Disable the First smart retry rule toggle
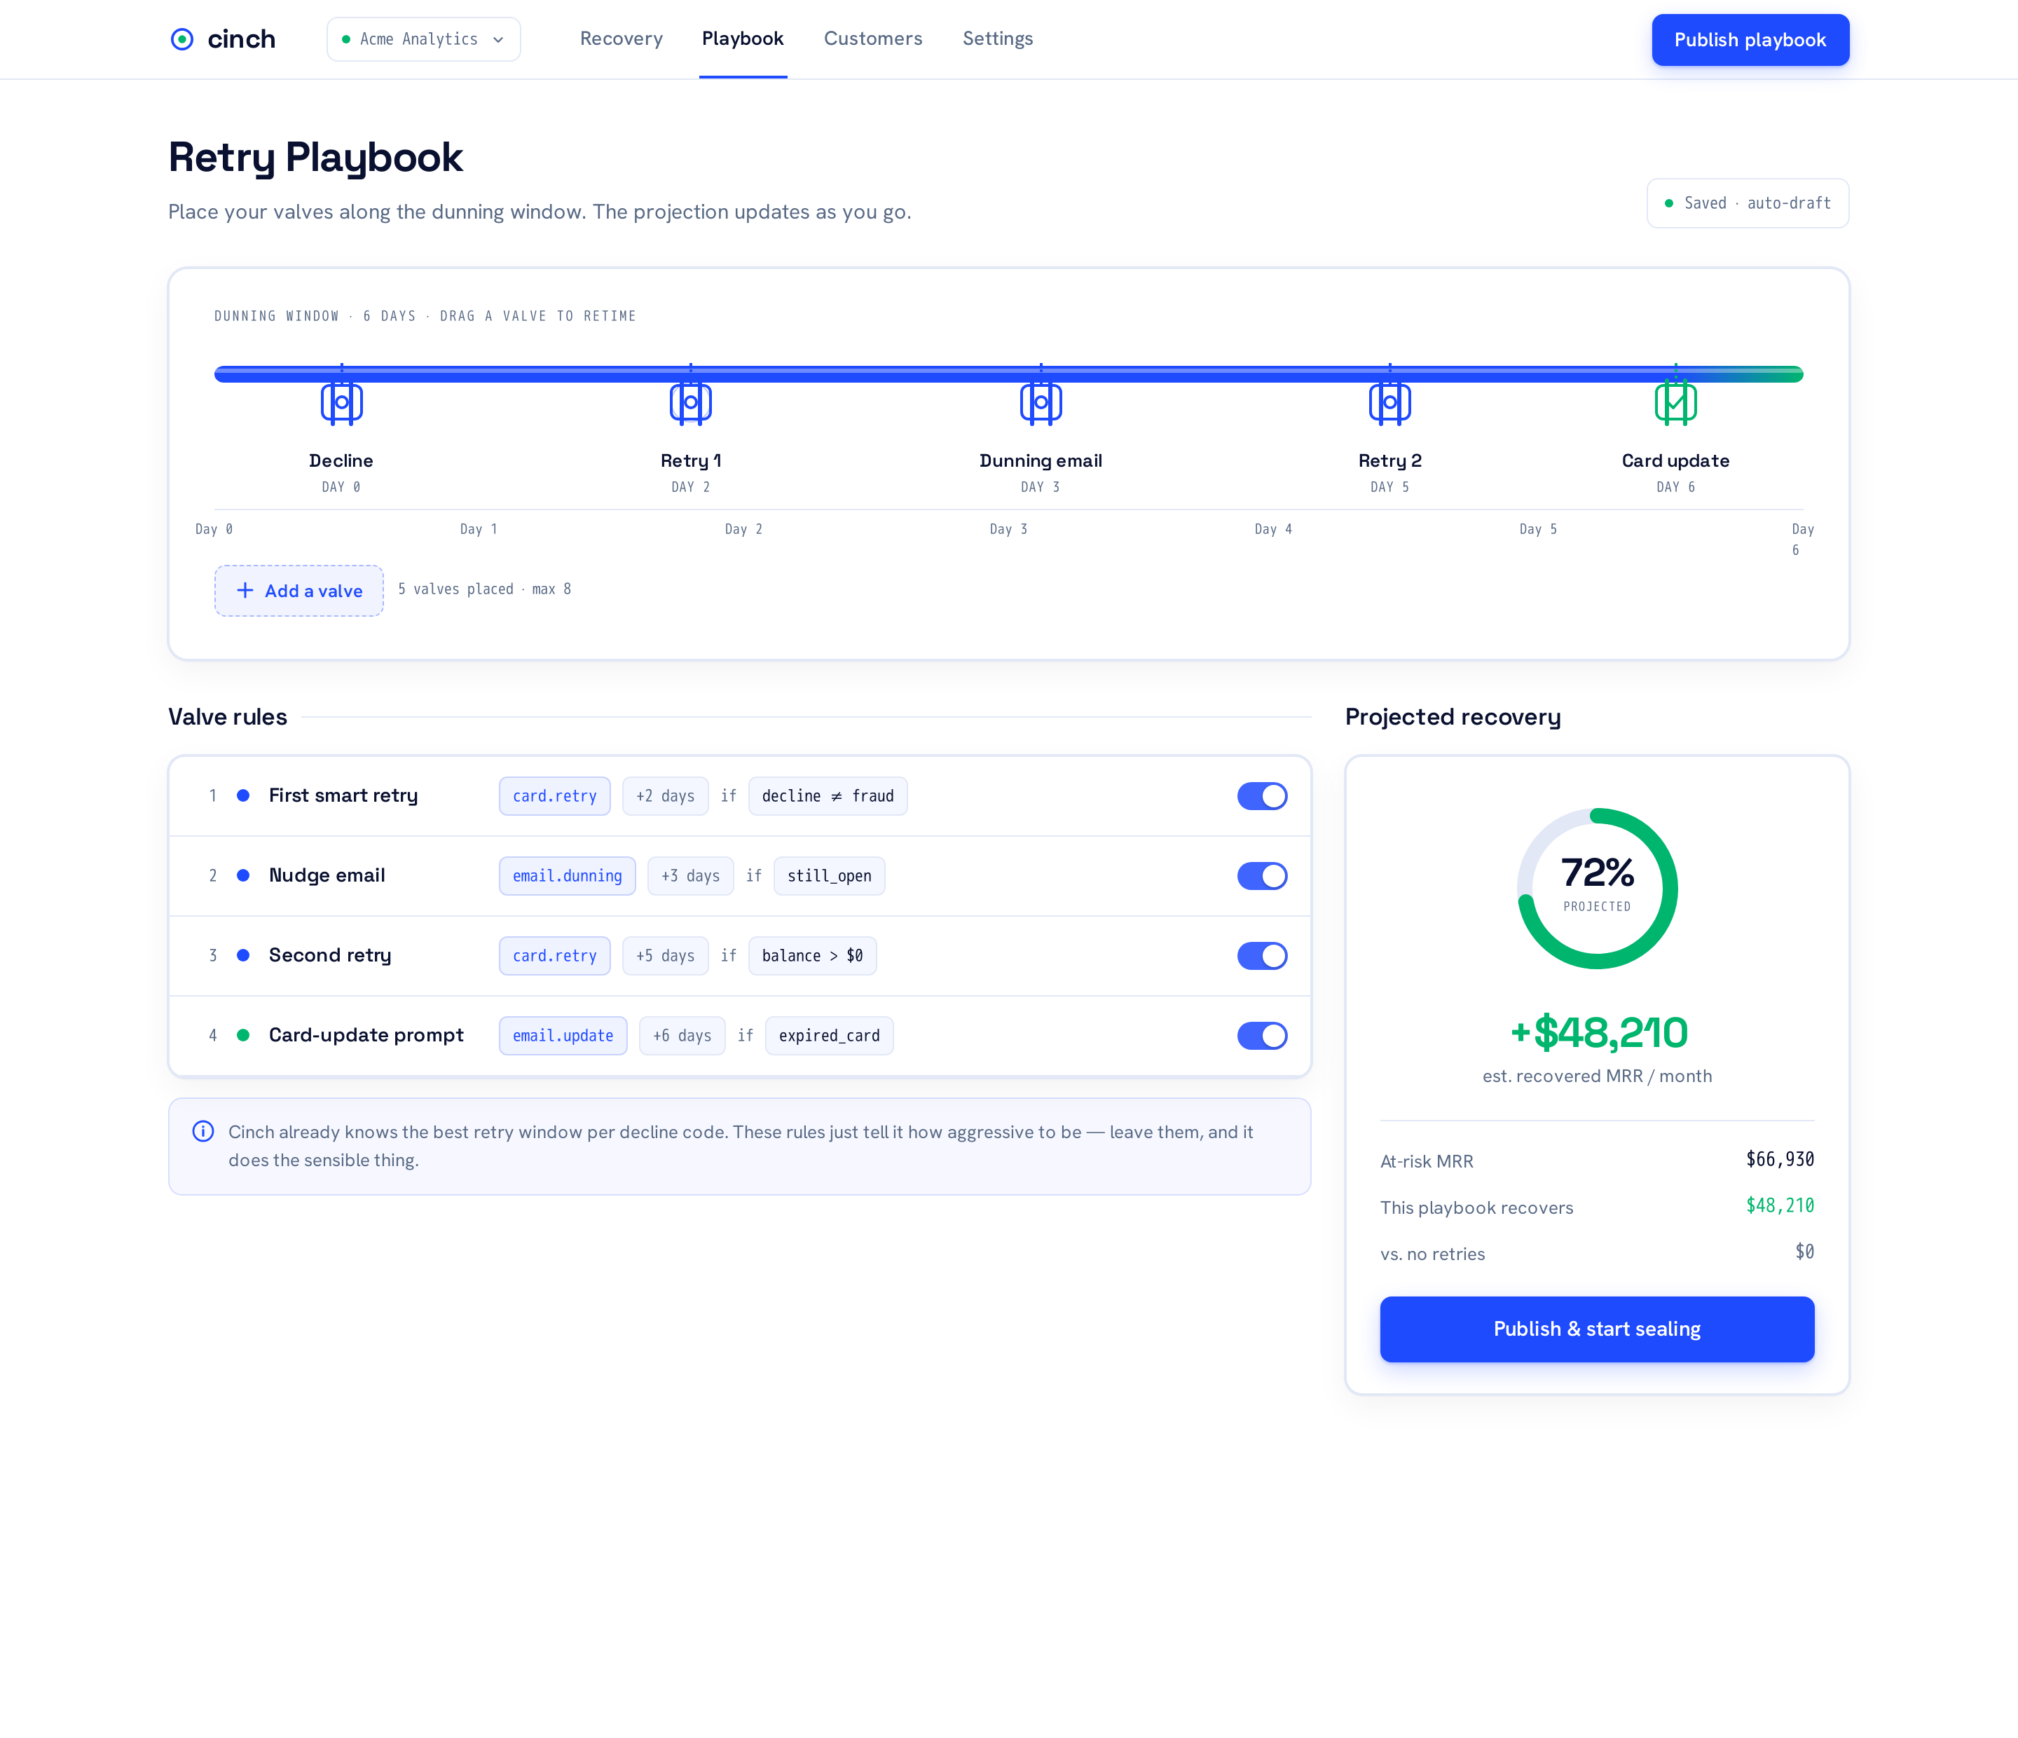 coord(1262,796)
